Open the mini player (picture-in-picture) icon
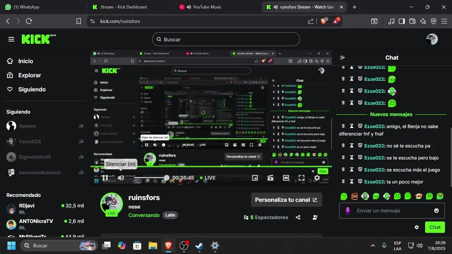This screenshot has width=452, height=254. point(255,178)
